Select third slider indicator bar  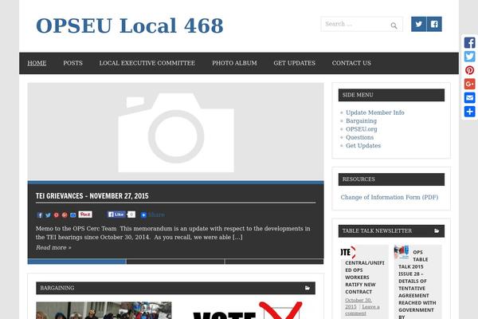[x=274, y=262]
